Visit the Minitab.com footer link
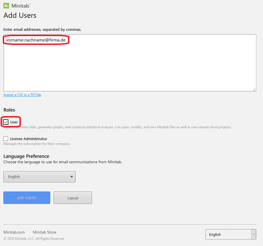The width and height of the screenshot is (263, 246). click(x=14, y=232)
